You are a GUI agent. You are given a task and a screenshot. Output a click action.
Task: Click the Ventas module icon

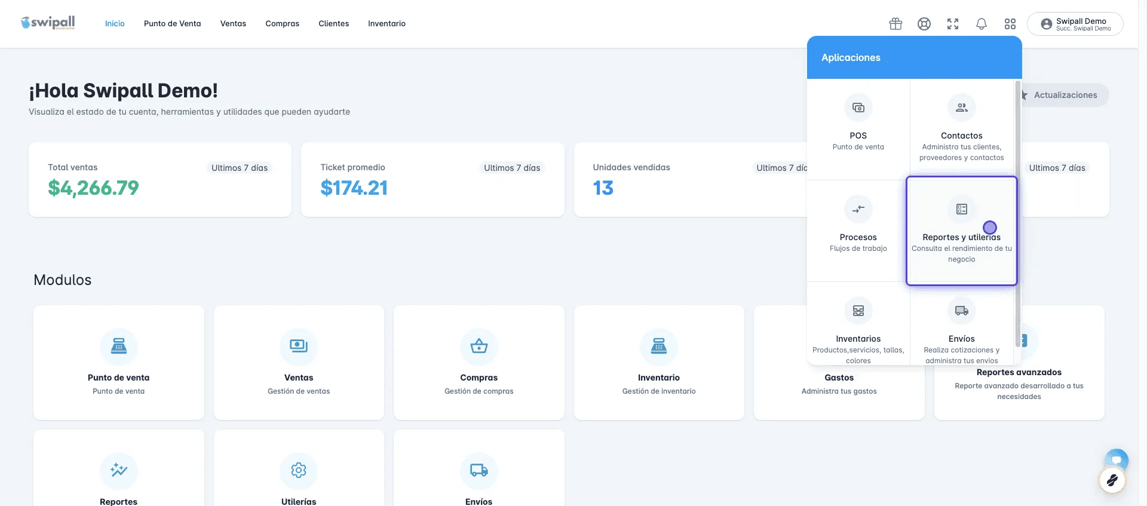[x=299, y=346]
